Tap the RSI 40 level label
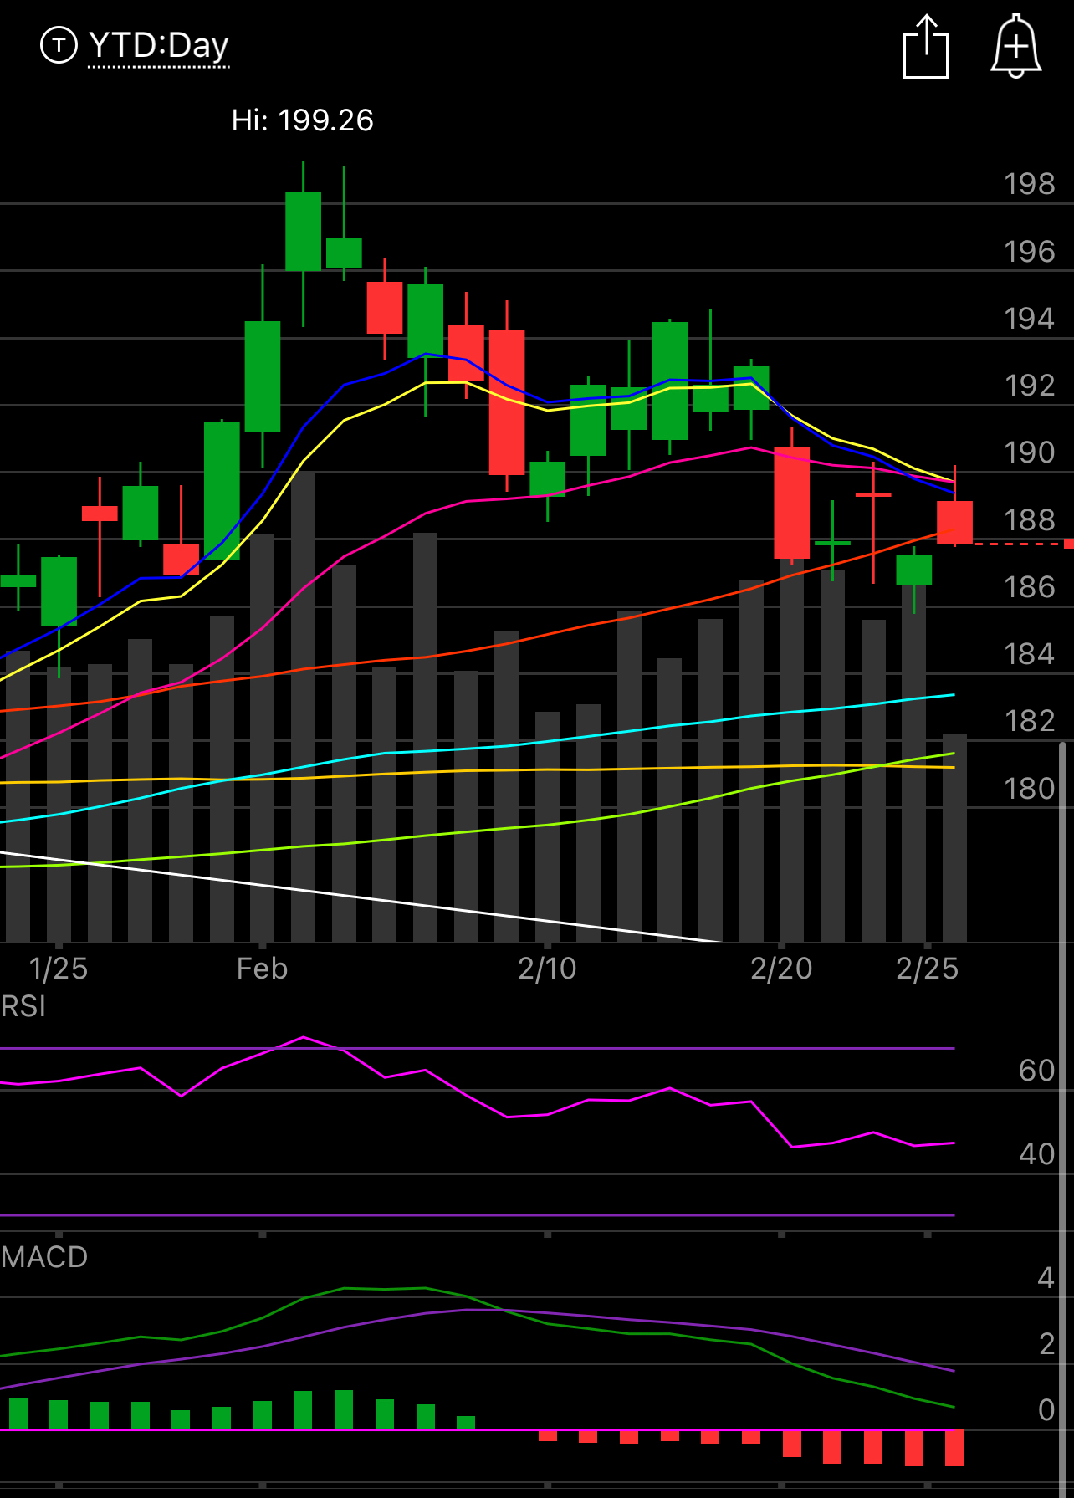 [x=1037, y=1154]
